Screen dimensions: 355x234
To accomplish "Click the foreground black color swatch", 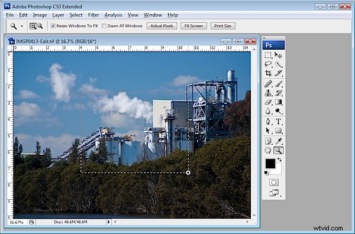I will (x=270, y=163).
